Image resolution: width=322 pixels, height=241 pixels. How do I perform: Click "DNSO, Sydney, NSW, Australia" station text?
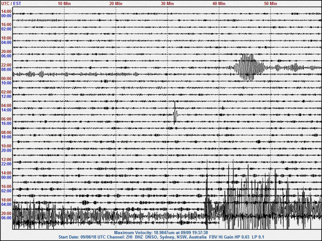click(x=176, y=237)
